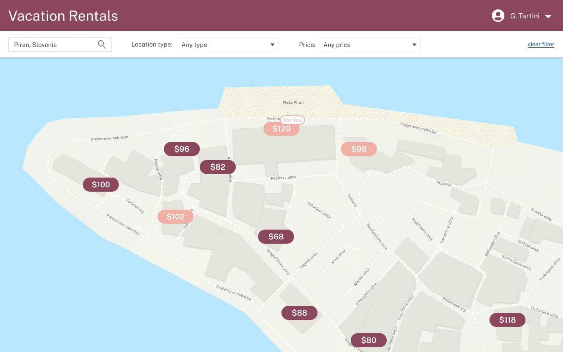
Task: Click the Vegova ulica street label
Action: coord(308,260)
